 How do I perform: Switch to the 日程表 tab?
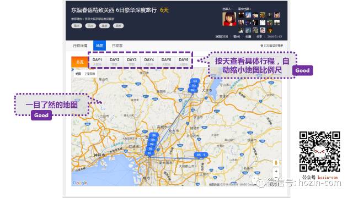pyautogui.click(x=117, y=46)
